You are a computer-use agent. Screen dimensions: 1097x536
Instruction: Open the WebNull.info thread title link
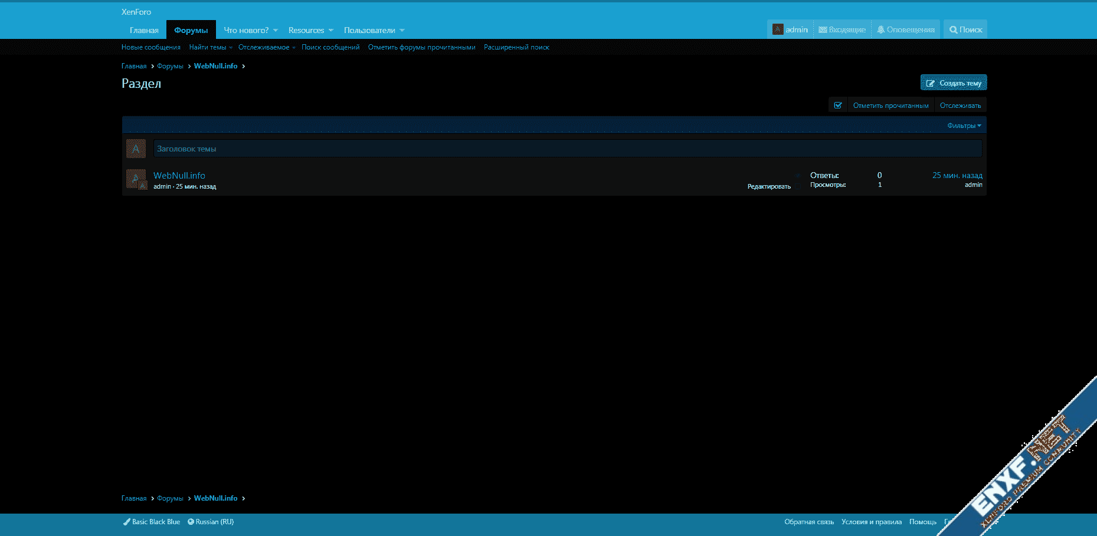point(179,176)
